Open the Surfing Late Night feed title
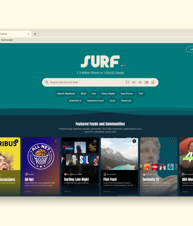The height and width of the screenshot is (226, 193). click(x=77, y=179)
